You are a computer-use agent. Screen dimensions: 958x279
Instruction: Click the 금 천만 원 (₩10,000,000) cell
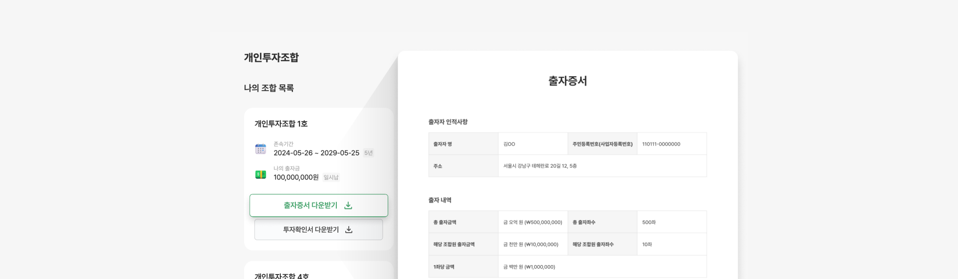pyautogui.click(x=533, y=245)
